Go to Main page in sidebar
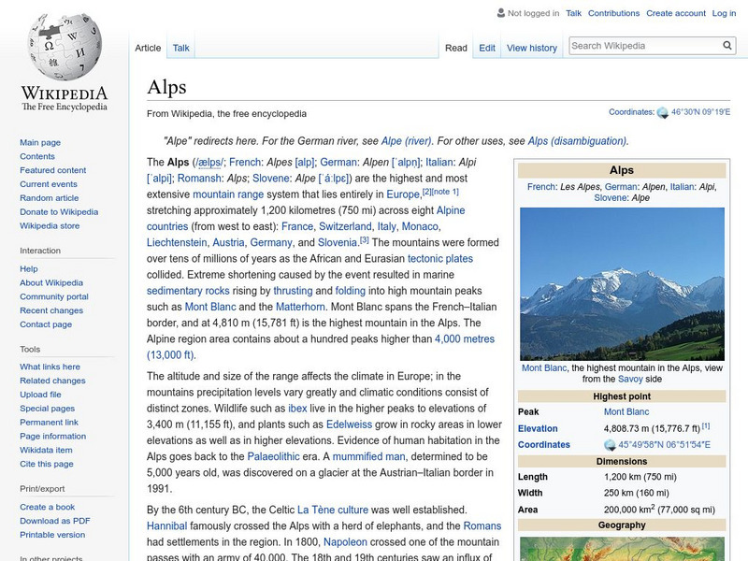 [x=40, y=142]
